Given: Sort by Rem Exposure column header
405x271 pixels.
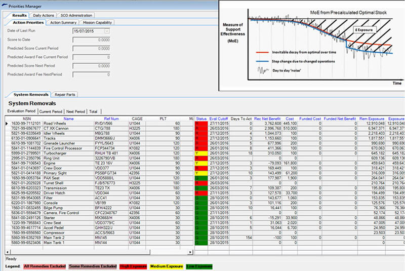Looking at the screenshot, I should tap(372, 119).
